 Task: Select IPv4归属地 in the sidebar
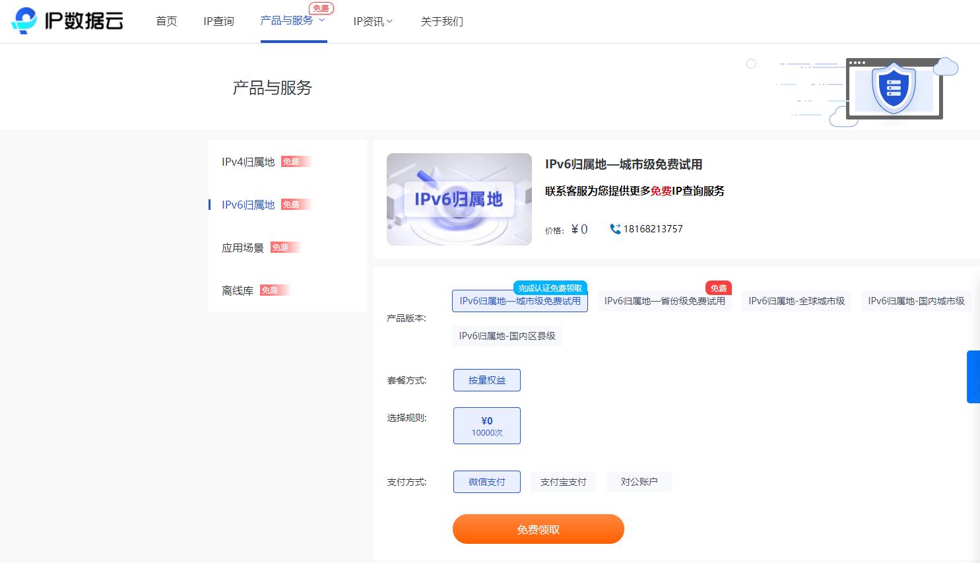248,162
